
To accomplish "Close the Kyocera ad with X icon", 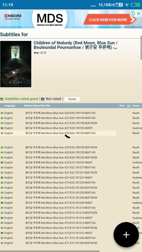I will [139, 14].
